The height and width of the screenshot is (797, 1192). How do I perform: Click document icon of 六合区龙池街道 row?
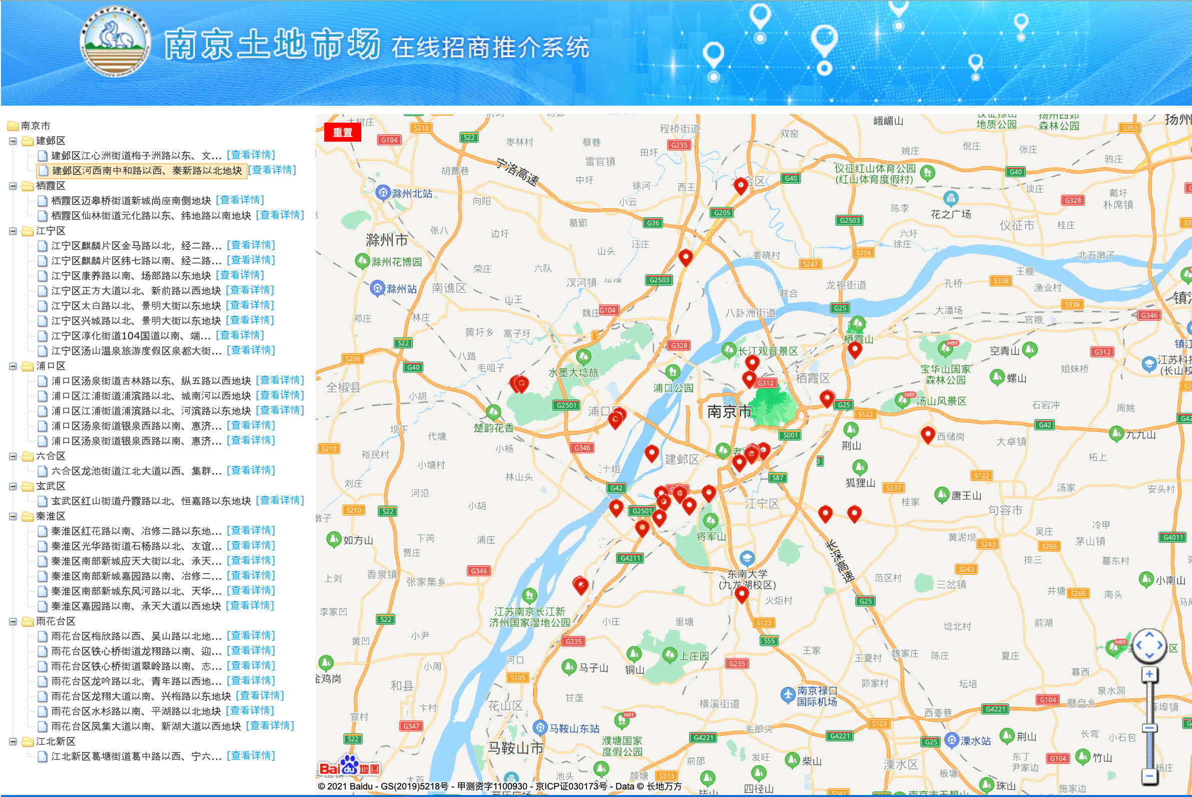click(x=43, y=471)
